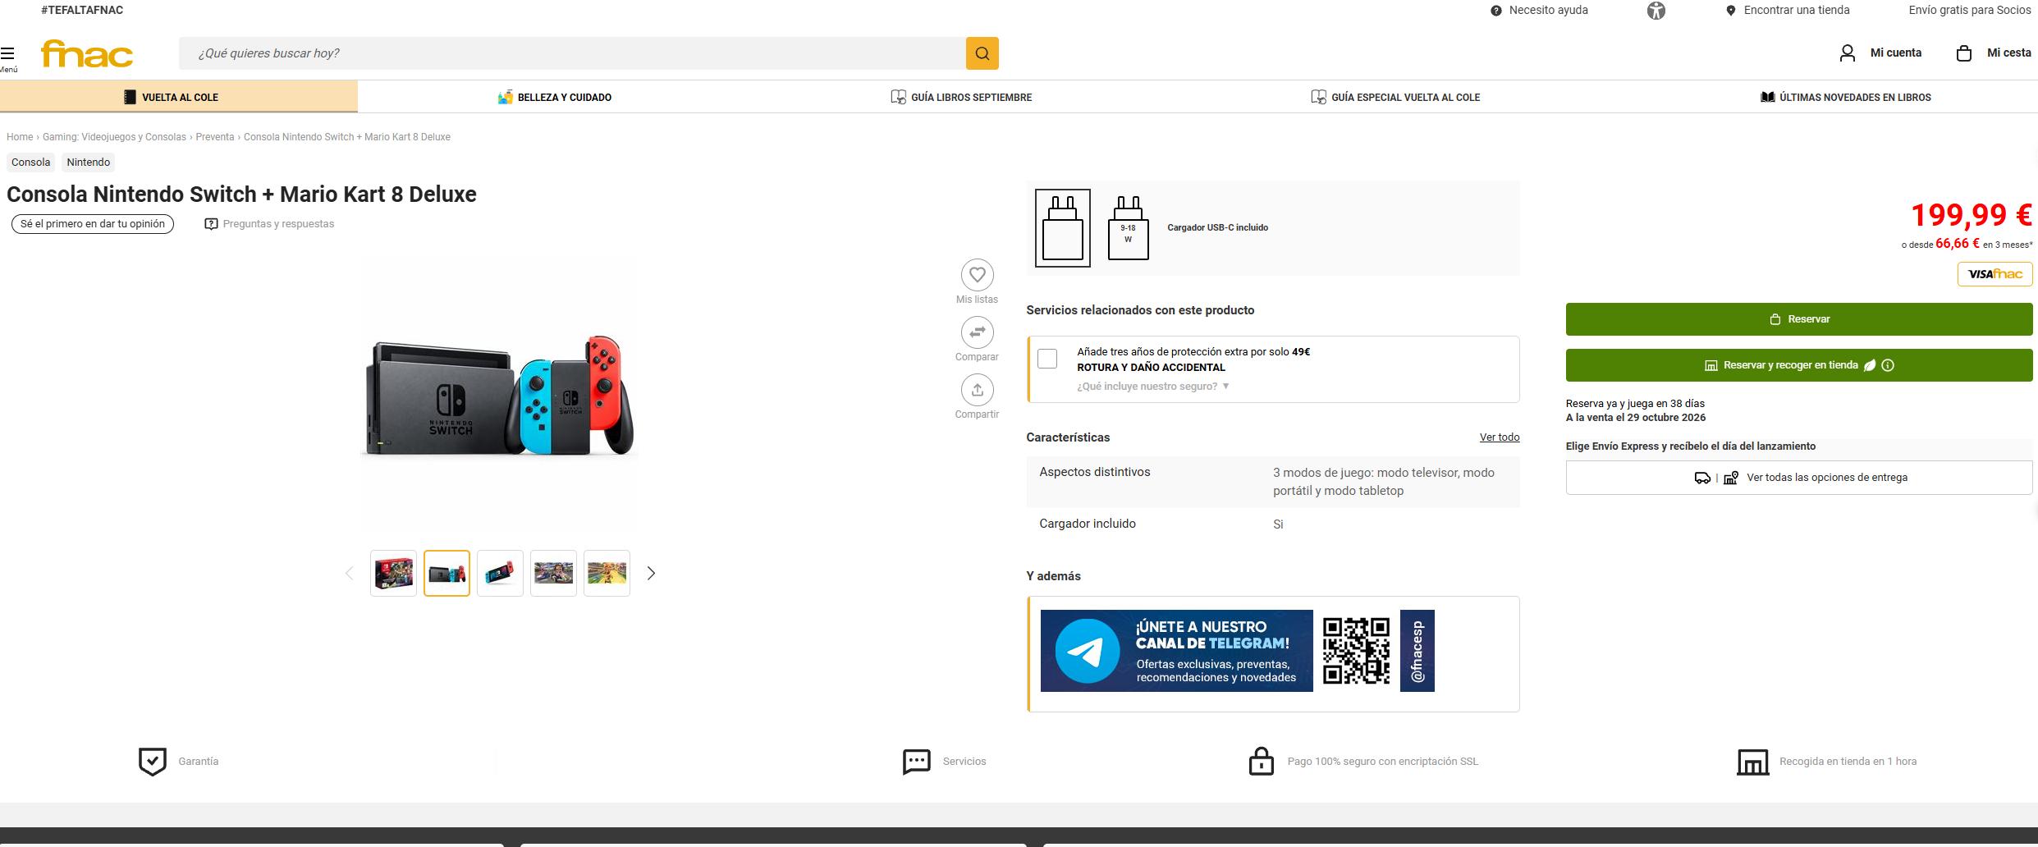
Task: Click the Mi cuenta user icon
Action: [x=1848, y=53]
